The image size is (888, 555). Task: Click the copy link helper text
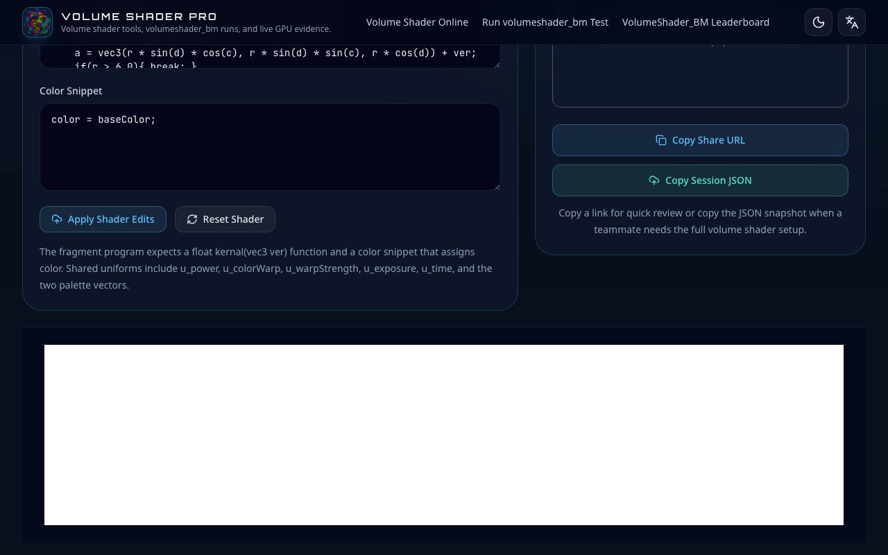pos(700,221)
